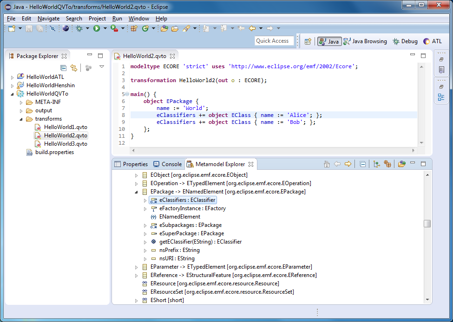
Task: Expand the eClassifiers : EClassifier node
Action: pos(145,200)
